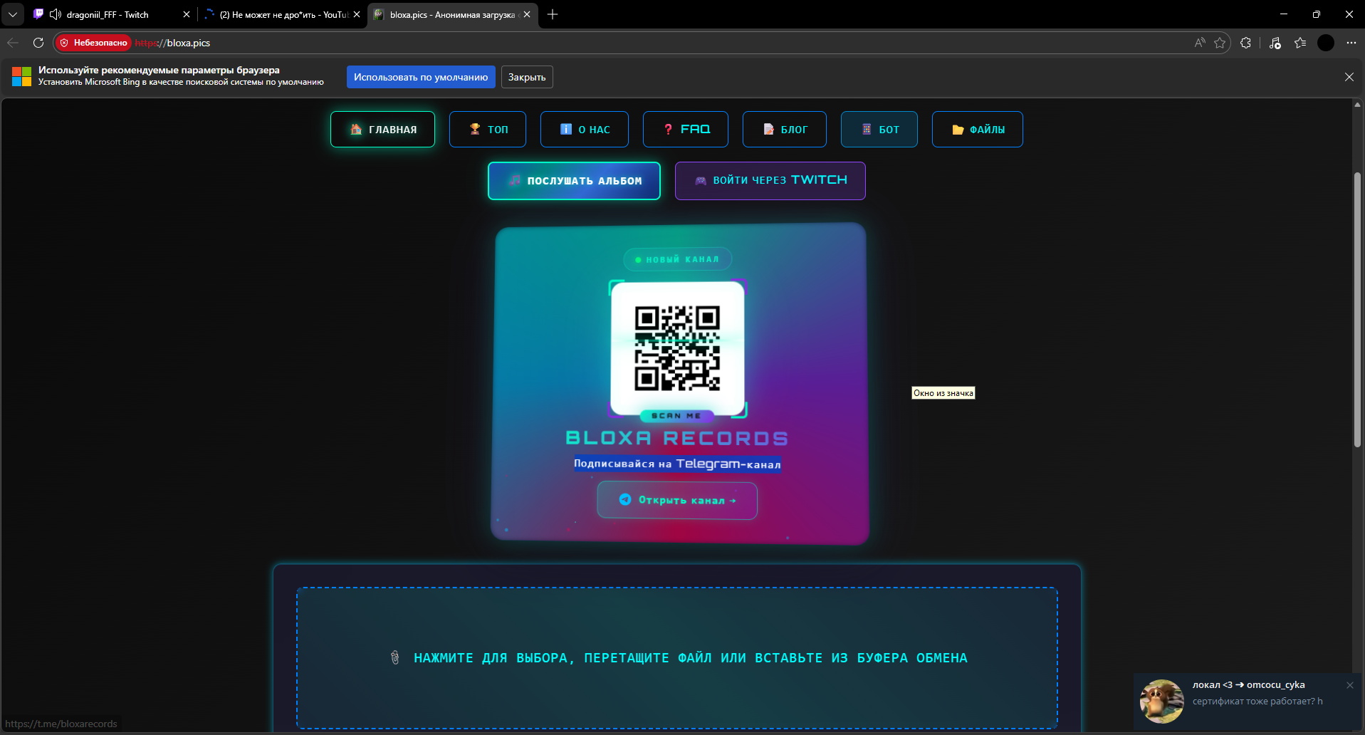Screen dimensions: 1365x735
Task: Click the Twitch icon on the login button
Action: (701, 180)
